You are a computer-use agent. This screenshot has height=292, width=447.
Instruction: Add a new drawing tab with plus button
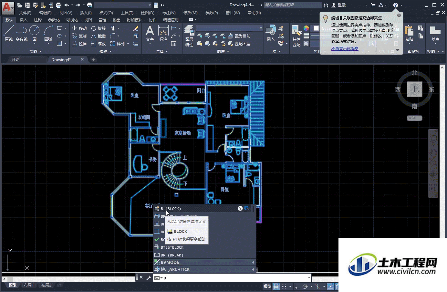94,59
